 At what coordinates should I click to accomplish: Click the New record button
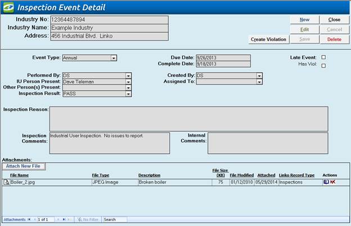pos(304,20)
